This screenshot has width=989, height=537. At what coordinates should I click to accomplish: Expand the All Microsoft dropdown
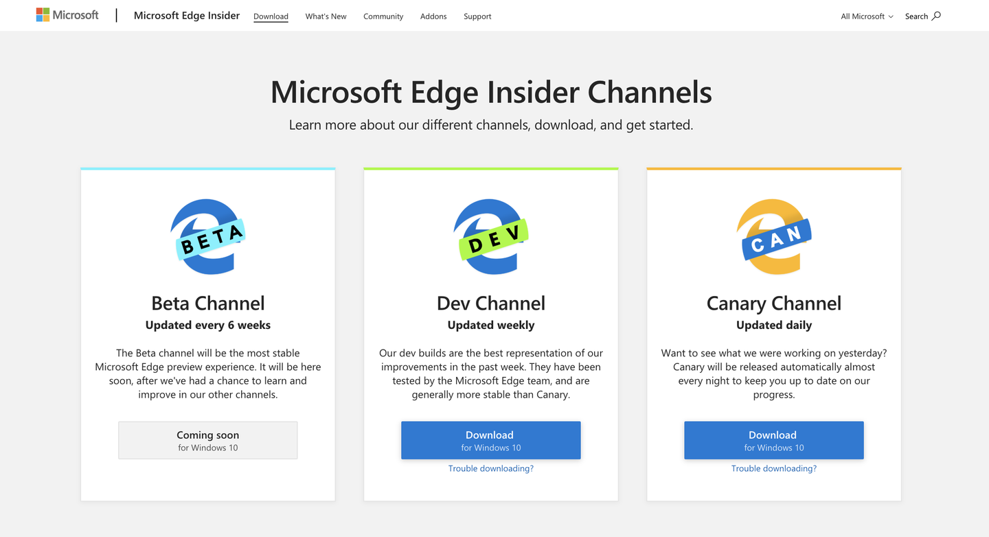pos(867,16)
